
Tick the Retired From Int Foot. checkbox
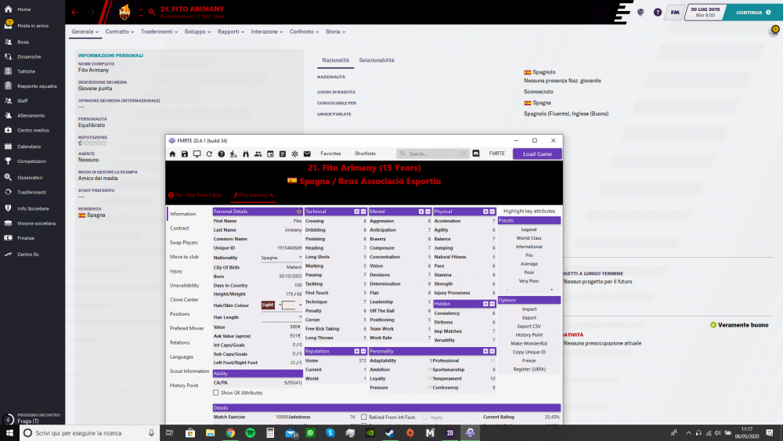click(365, 418)
